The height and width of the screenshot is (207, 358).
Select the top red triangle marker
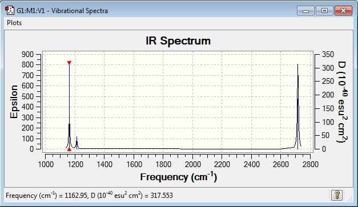pyautogui.click(x=70, y=63)
